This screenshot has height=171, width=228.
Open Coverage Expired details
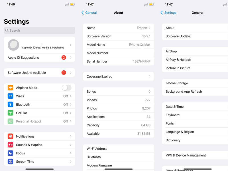pyautogui.click(x=119, y=76)
